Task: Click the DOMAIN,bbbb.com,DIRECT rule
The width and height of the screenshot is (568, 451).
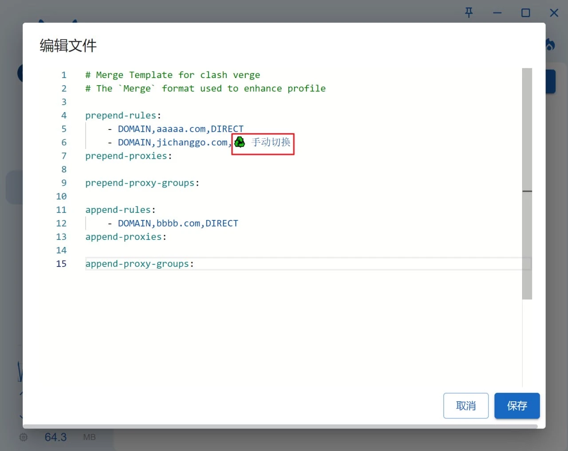Action: [177, 224]
